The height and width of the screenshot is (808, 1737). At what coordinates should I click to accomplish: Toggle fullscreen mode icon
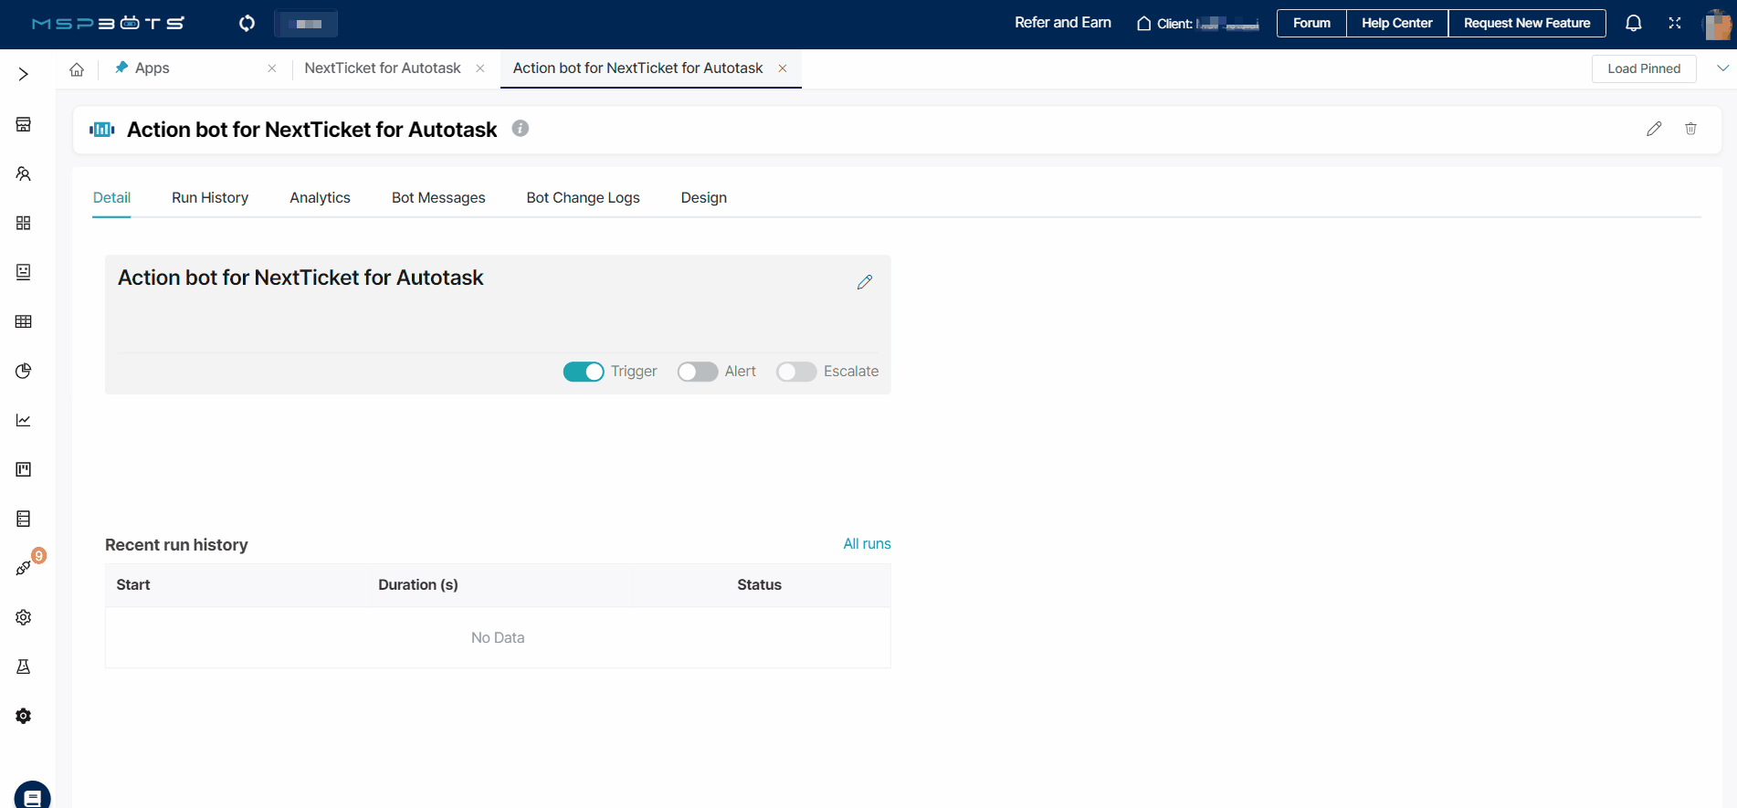tap(1675, 24)
